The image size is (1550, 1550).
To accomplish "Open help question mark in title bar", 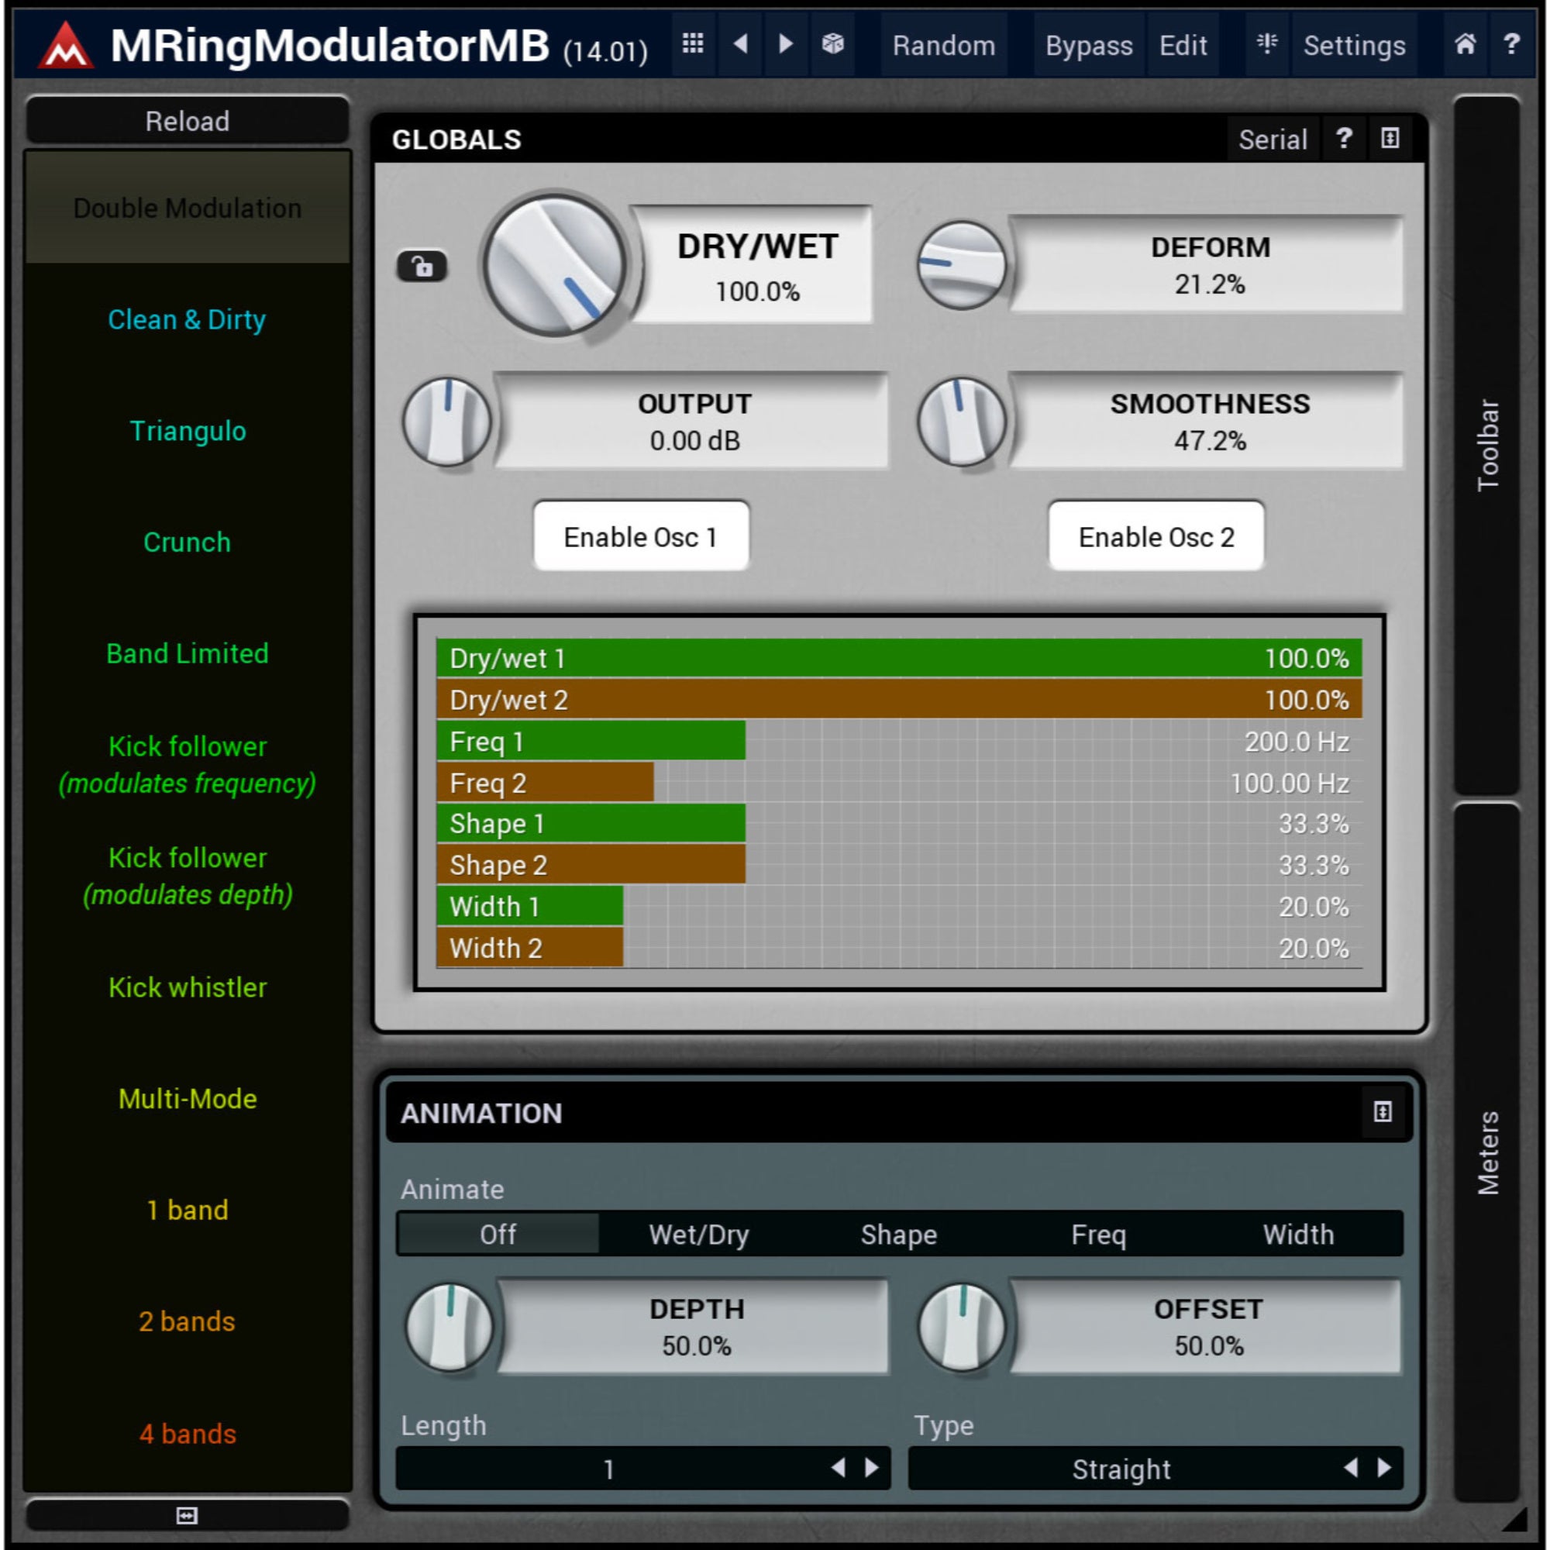I will tap(1511, 44).
